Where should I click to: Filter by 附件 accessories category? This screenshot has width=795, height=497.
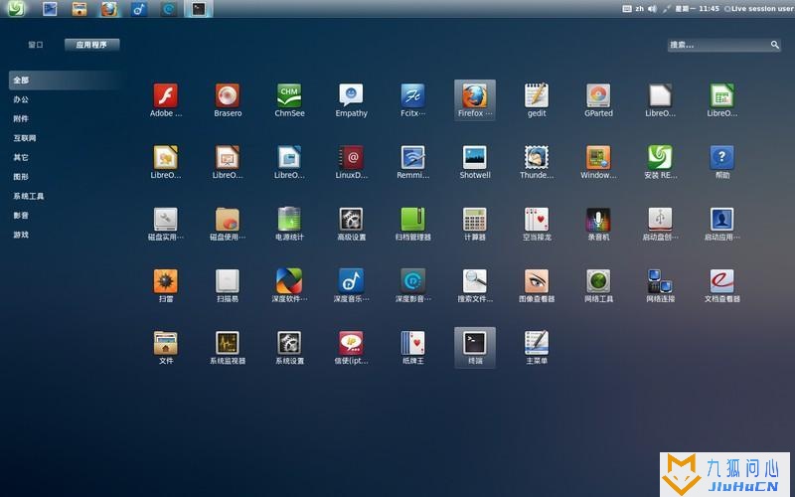coord(21,118)
